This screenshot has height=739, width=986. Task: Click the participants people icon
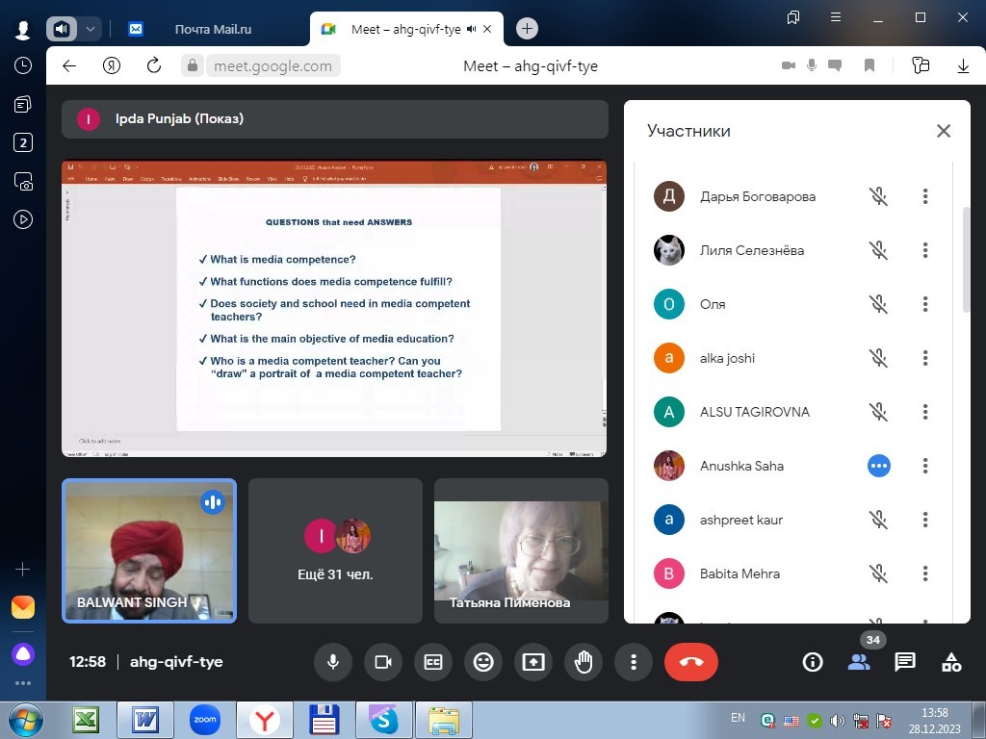point(859,662)
